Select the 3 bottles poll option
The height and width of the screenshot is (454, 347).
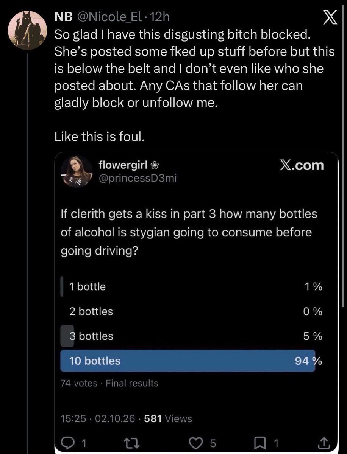(191, 336)
